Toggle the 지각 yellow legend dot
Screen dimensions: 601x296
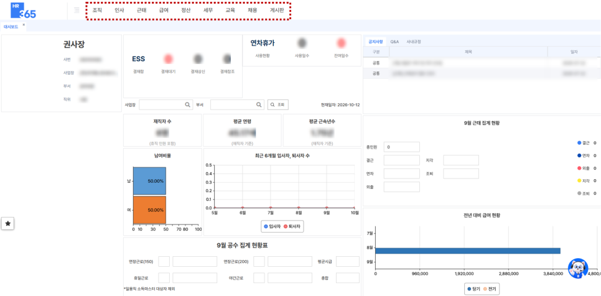(x=579, y=180)
